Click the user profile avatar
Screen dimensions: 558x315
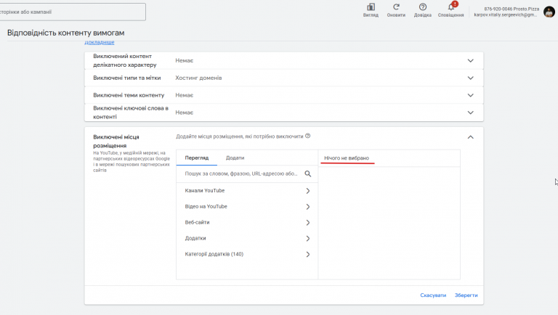point(549,11)
